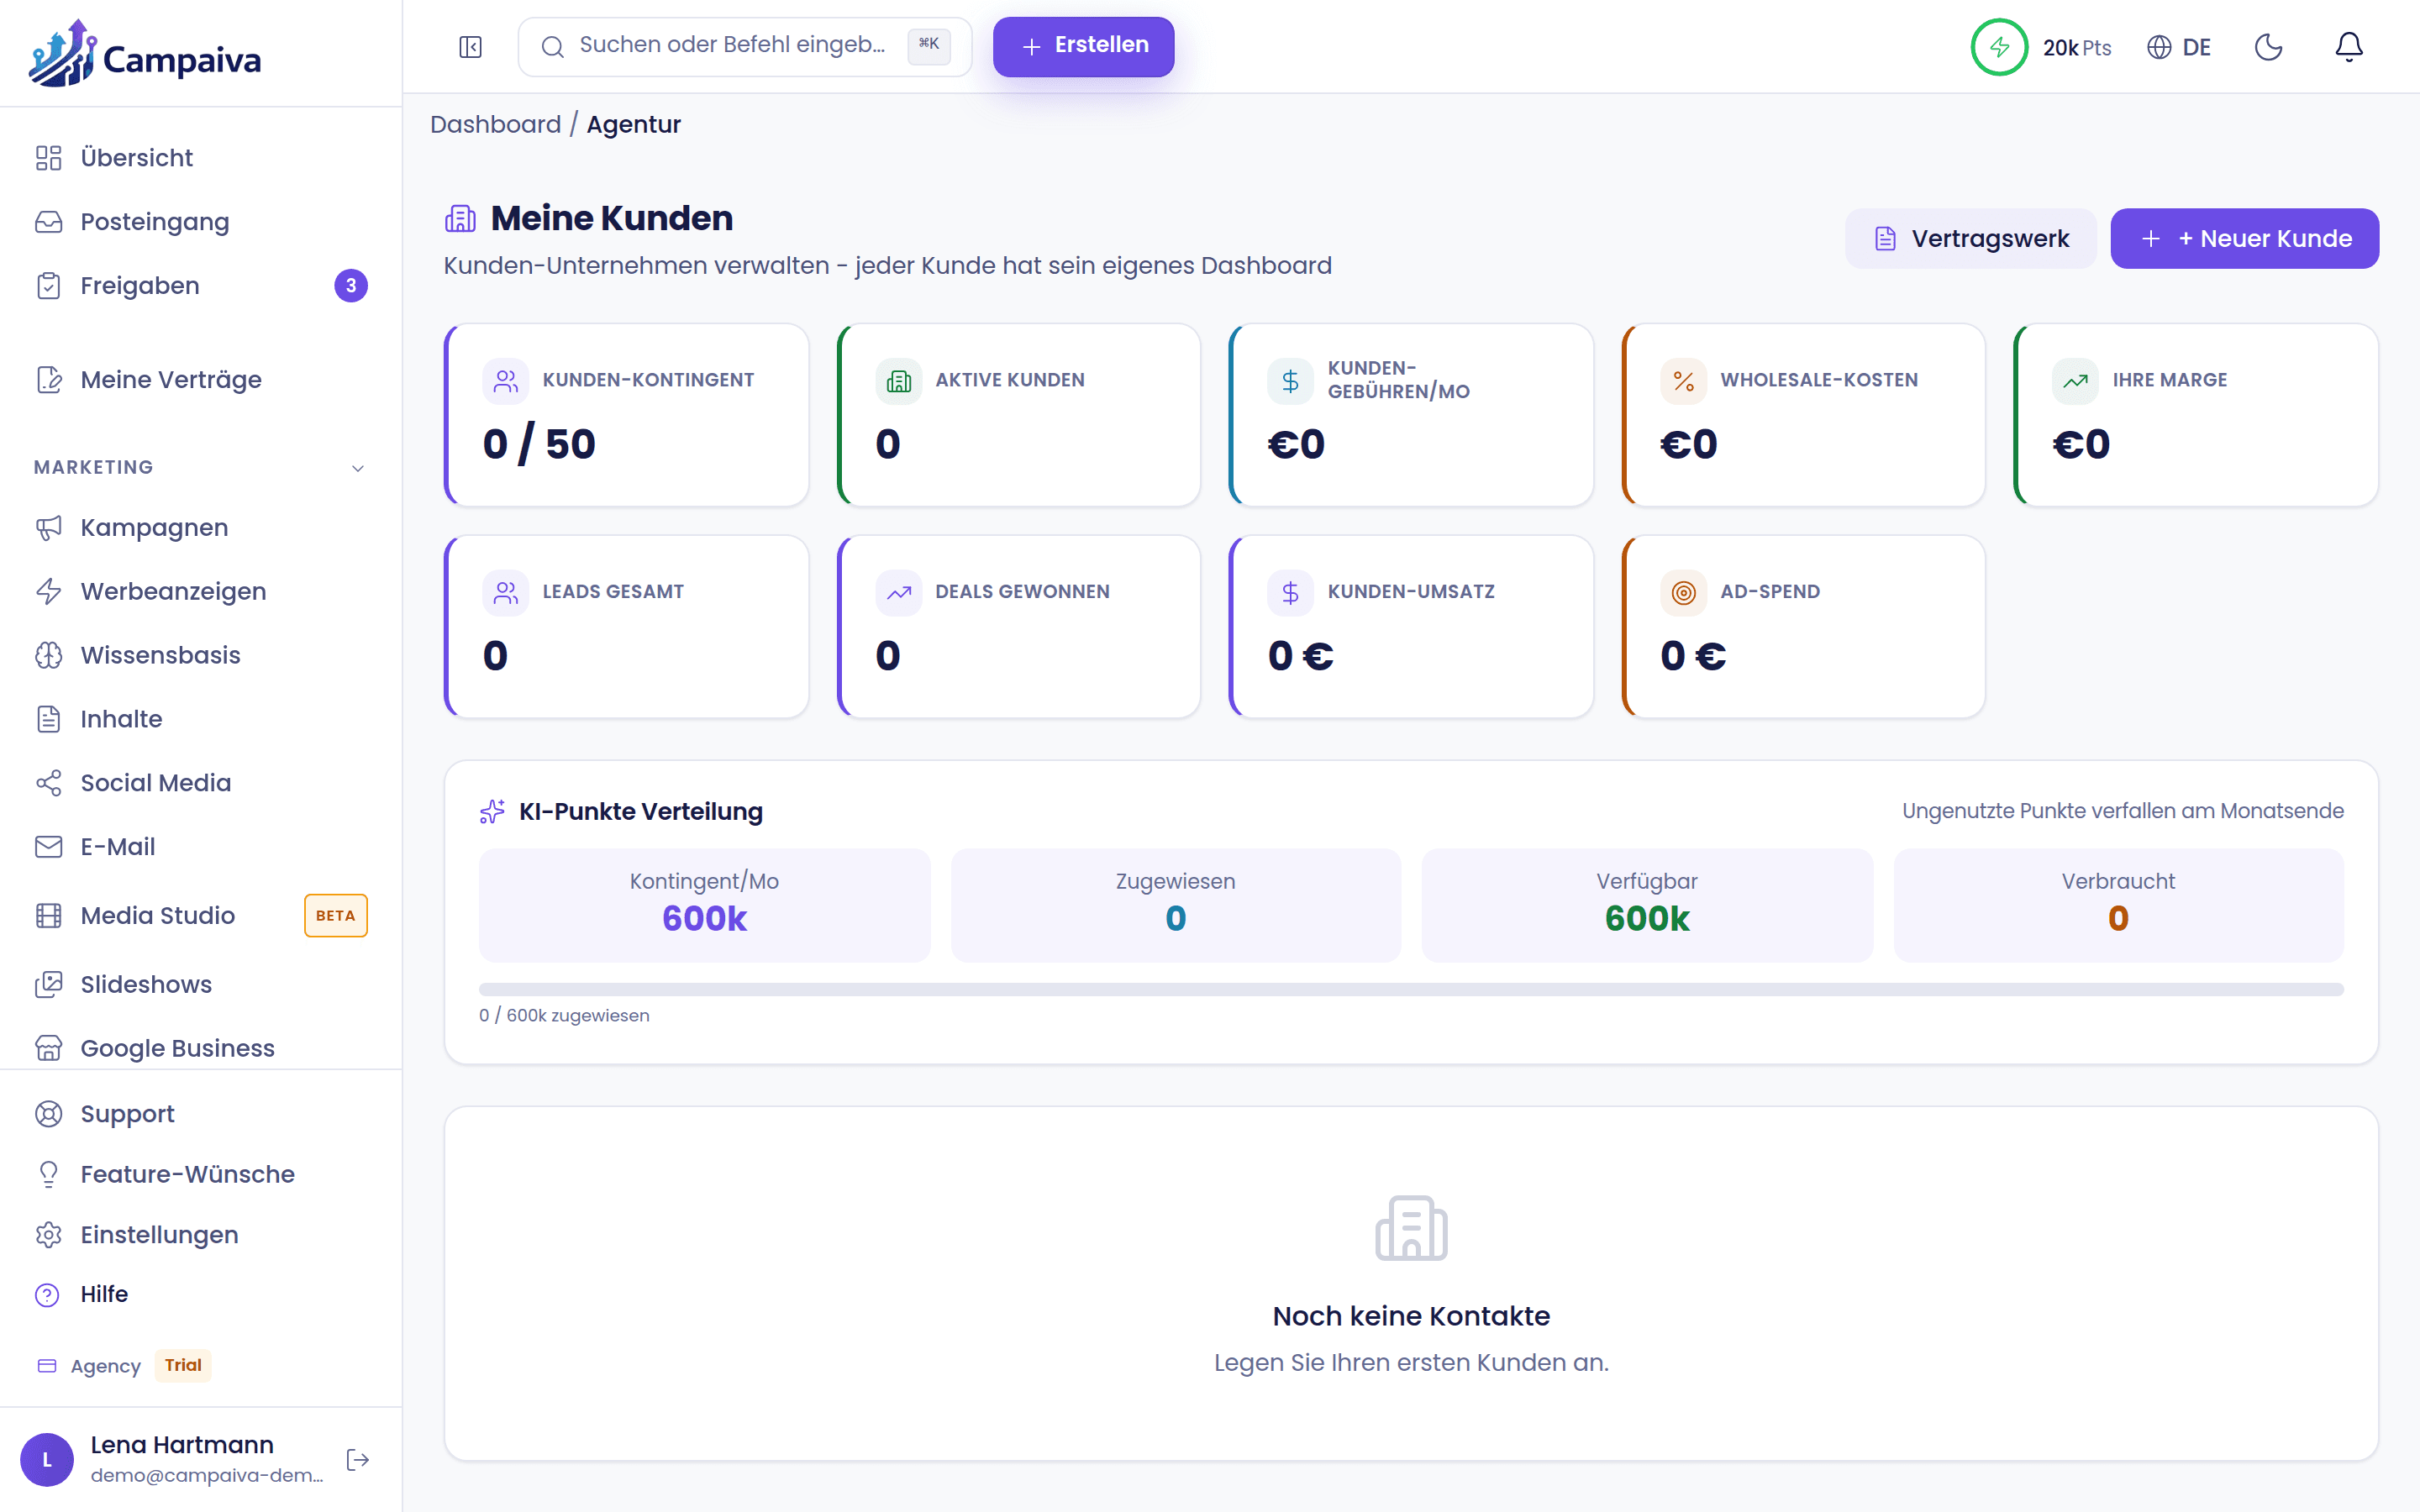Open Meine Verträge
This screenshot has height=1512, width=2420.
[201, 380]
